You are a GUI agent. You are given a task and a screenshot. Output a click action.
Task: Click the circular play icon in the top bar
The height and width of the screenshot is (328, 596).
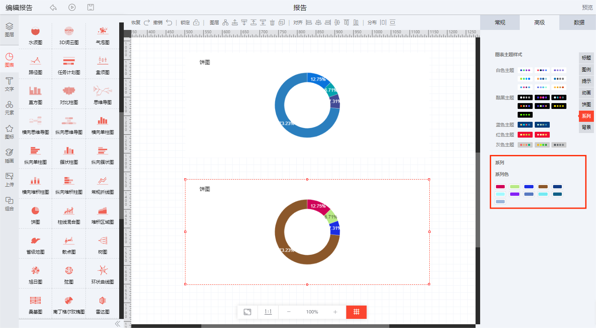coord(72,7)
